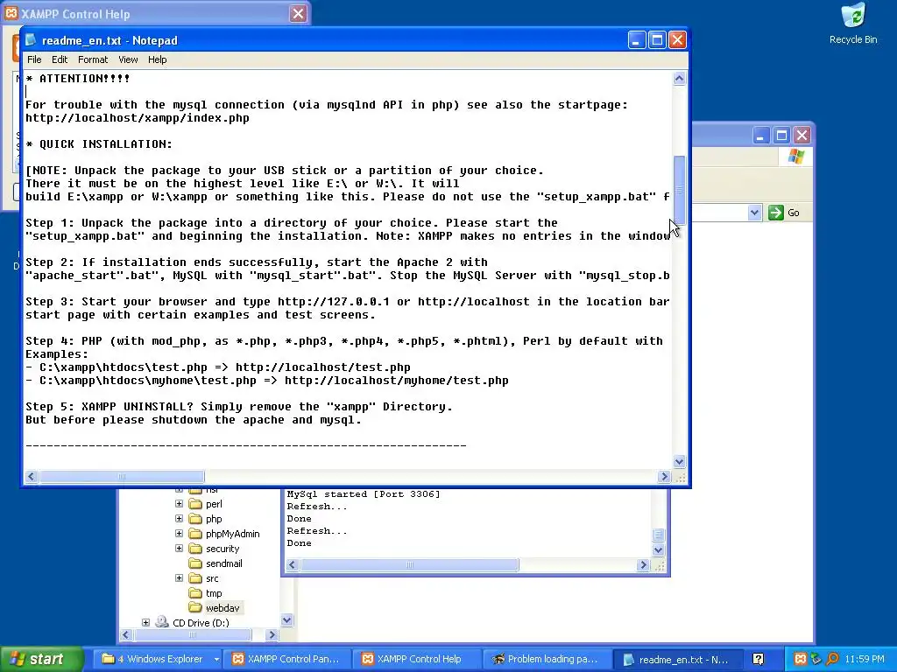Click the "* QUICK INSTALLATION:" heading text
Screen dimensions: 897x672
pyautogui.click(x=99, y=144)
